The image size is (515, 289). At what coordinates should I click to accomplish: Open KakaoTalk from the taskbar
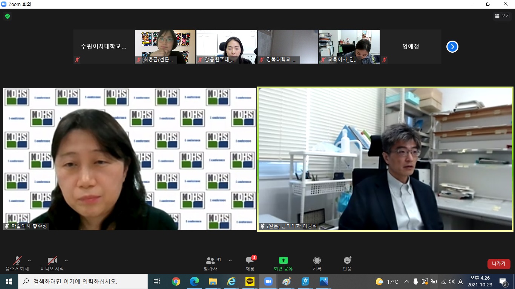tap(250, 281)
